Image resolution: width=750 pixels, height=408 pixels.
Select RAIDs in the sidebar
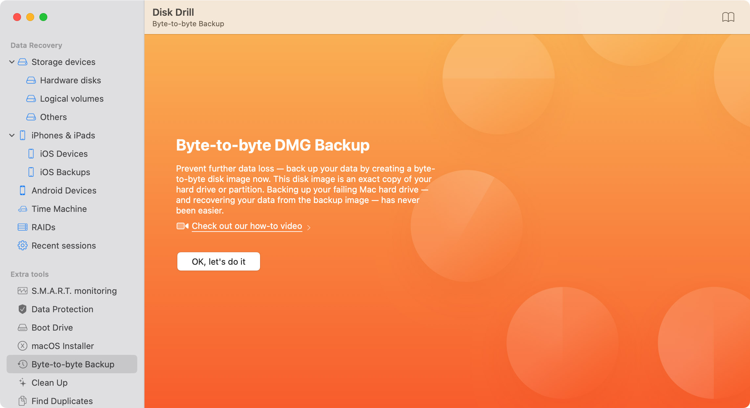pyautogui.click(x=43, y=227)
